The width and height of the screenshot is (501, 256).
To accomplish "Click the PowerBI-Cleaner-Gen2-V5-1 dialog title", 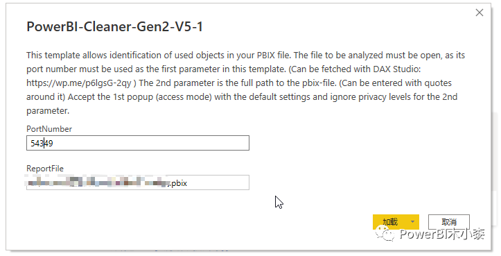I will coord(115,26).
